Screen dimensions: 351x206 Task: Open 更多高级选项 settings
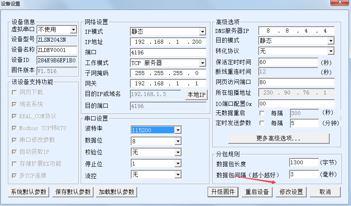pyautogui.click(x=279, y=139)
